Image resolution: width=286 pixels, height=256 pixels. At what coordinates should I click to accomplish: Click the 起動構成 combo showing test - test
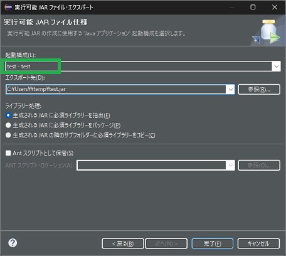(143, 67)
